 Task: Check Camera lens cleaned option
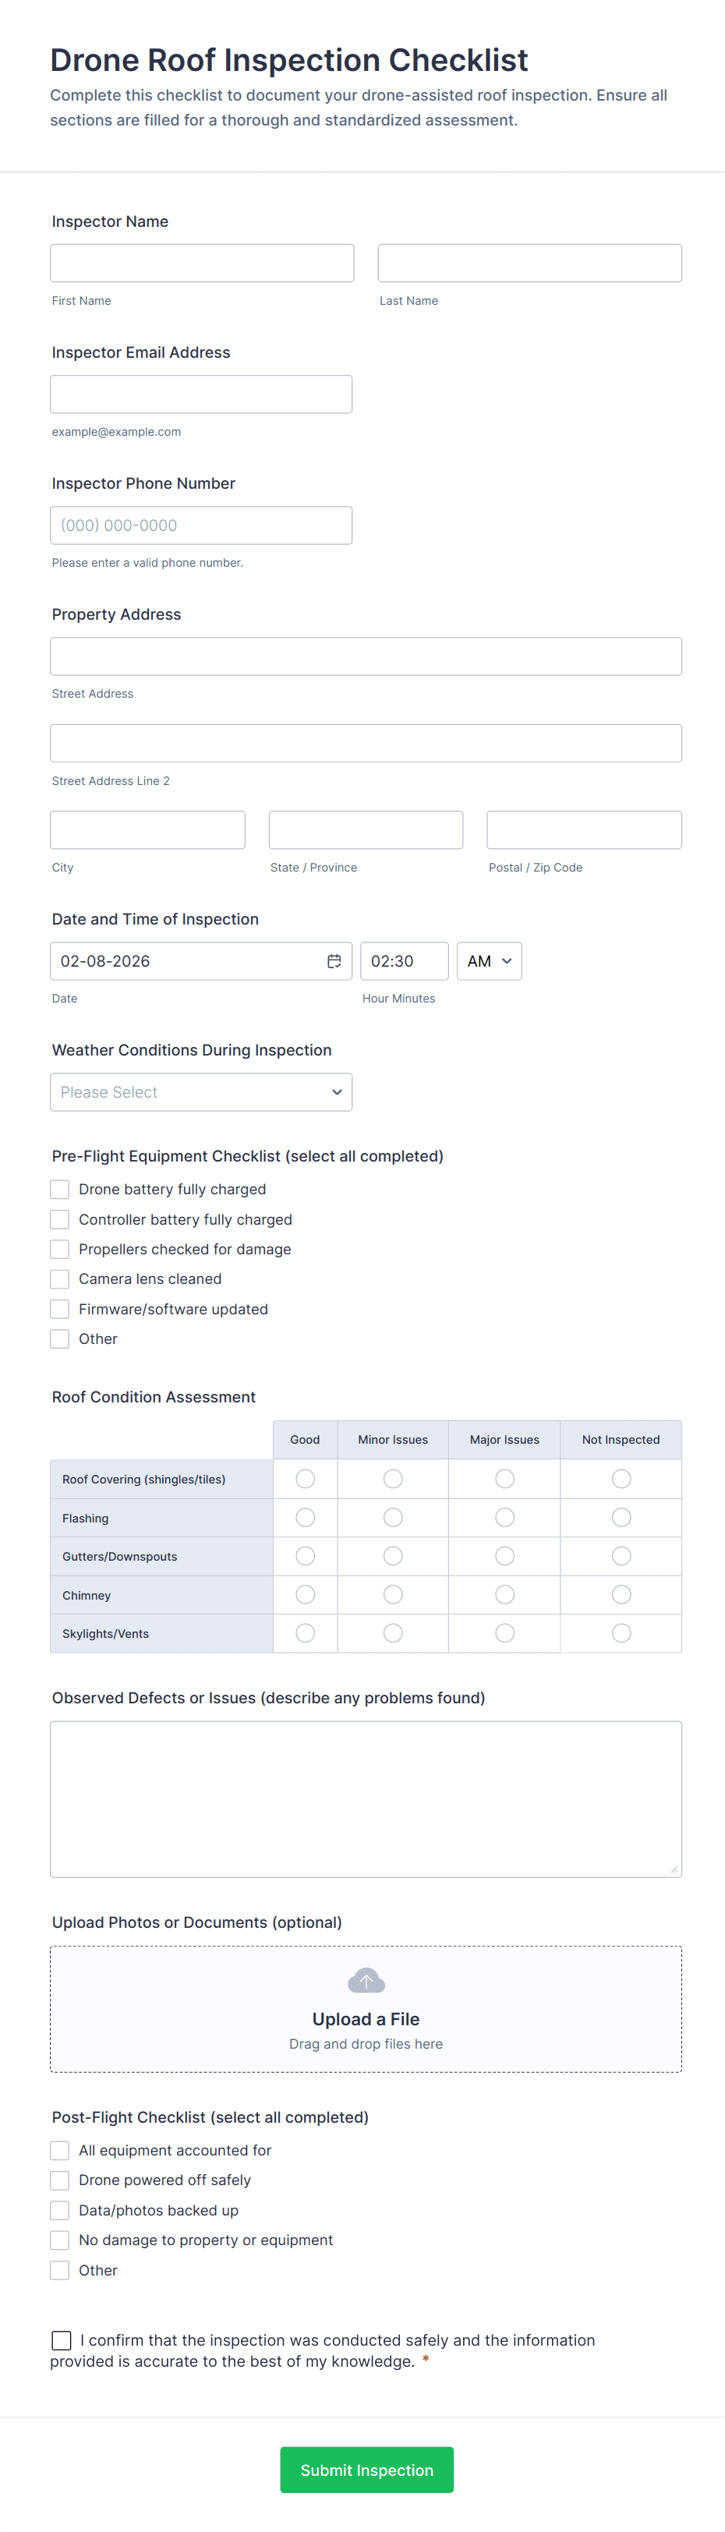(60, 1278)
